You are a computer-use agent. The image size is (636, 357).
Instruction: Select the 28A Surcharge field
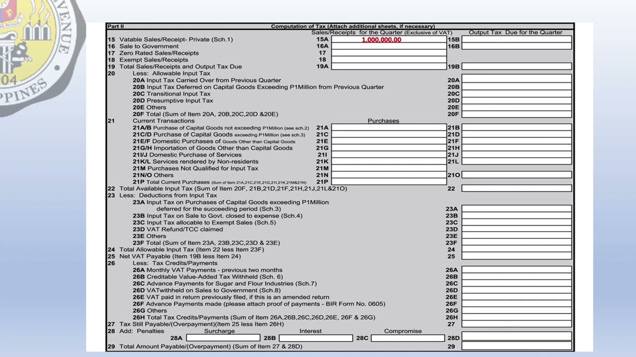coord(223,338)
